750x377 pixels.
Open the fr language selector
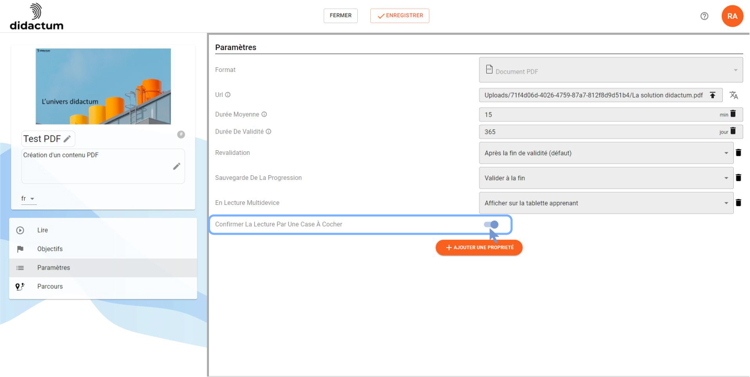pyautogui.click(x=29, y=199)
